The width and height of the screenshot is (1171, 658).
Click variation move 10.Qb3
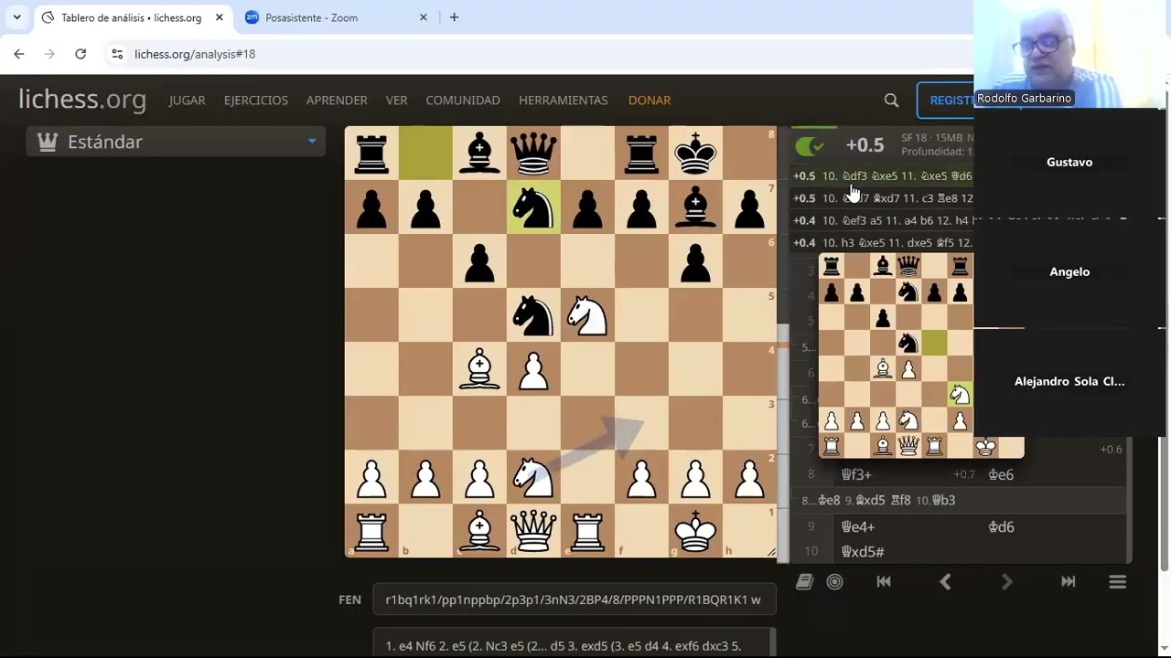[935, 500]
